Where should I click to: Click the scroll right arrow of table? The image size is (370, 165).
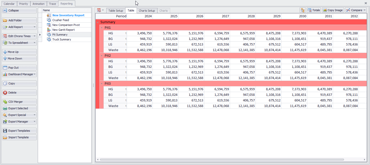(365, 160)
